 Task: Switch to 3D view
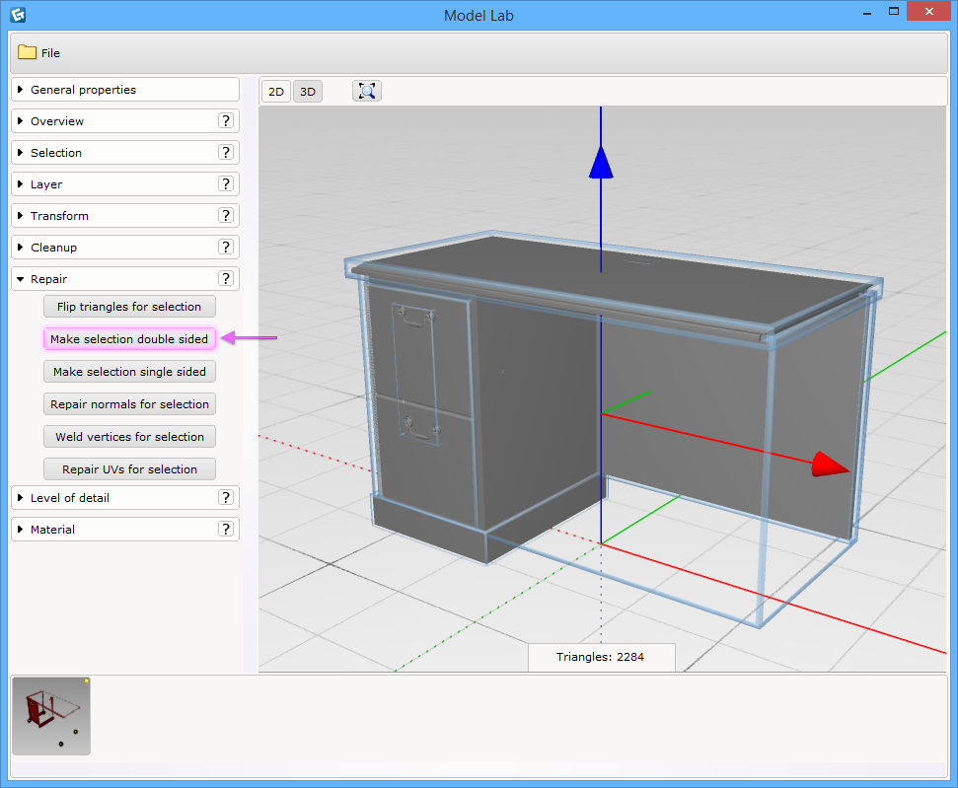(307, 92)
